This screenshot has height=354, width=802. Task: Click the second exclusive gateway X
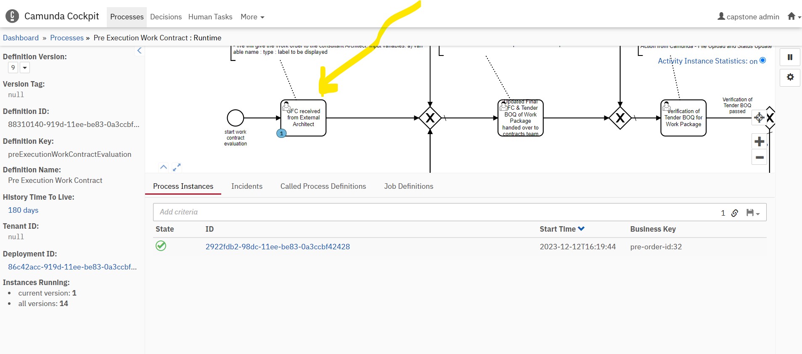click(620, 118)
